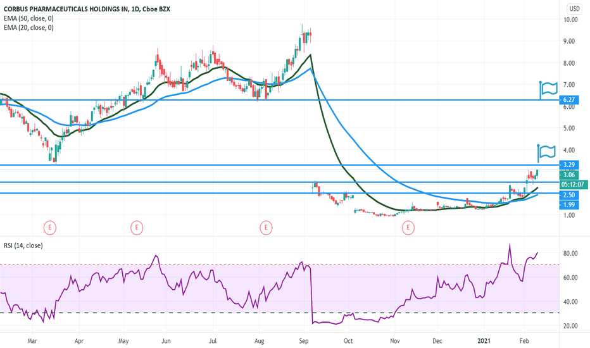This screenshot has height=348, width=590.
Task: Click the earnings marker below August
Action: (x=266, y=228)
